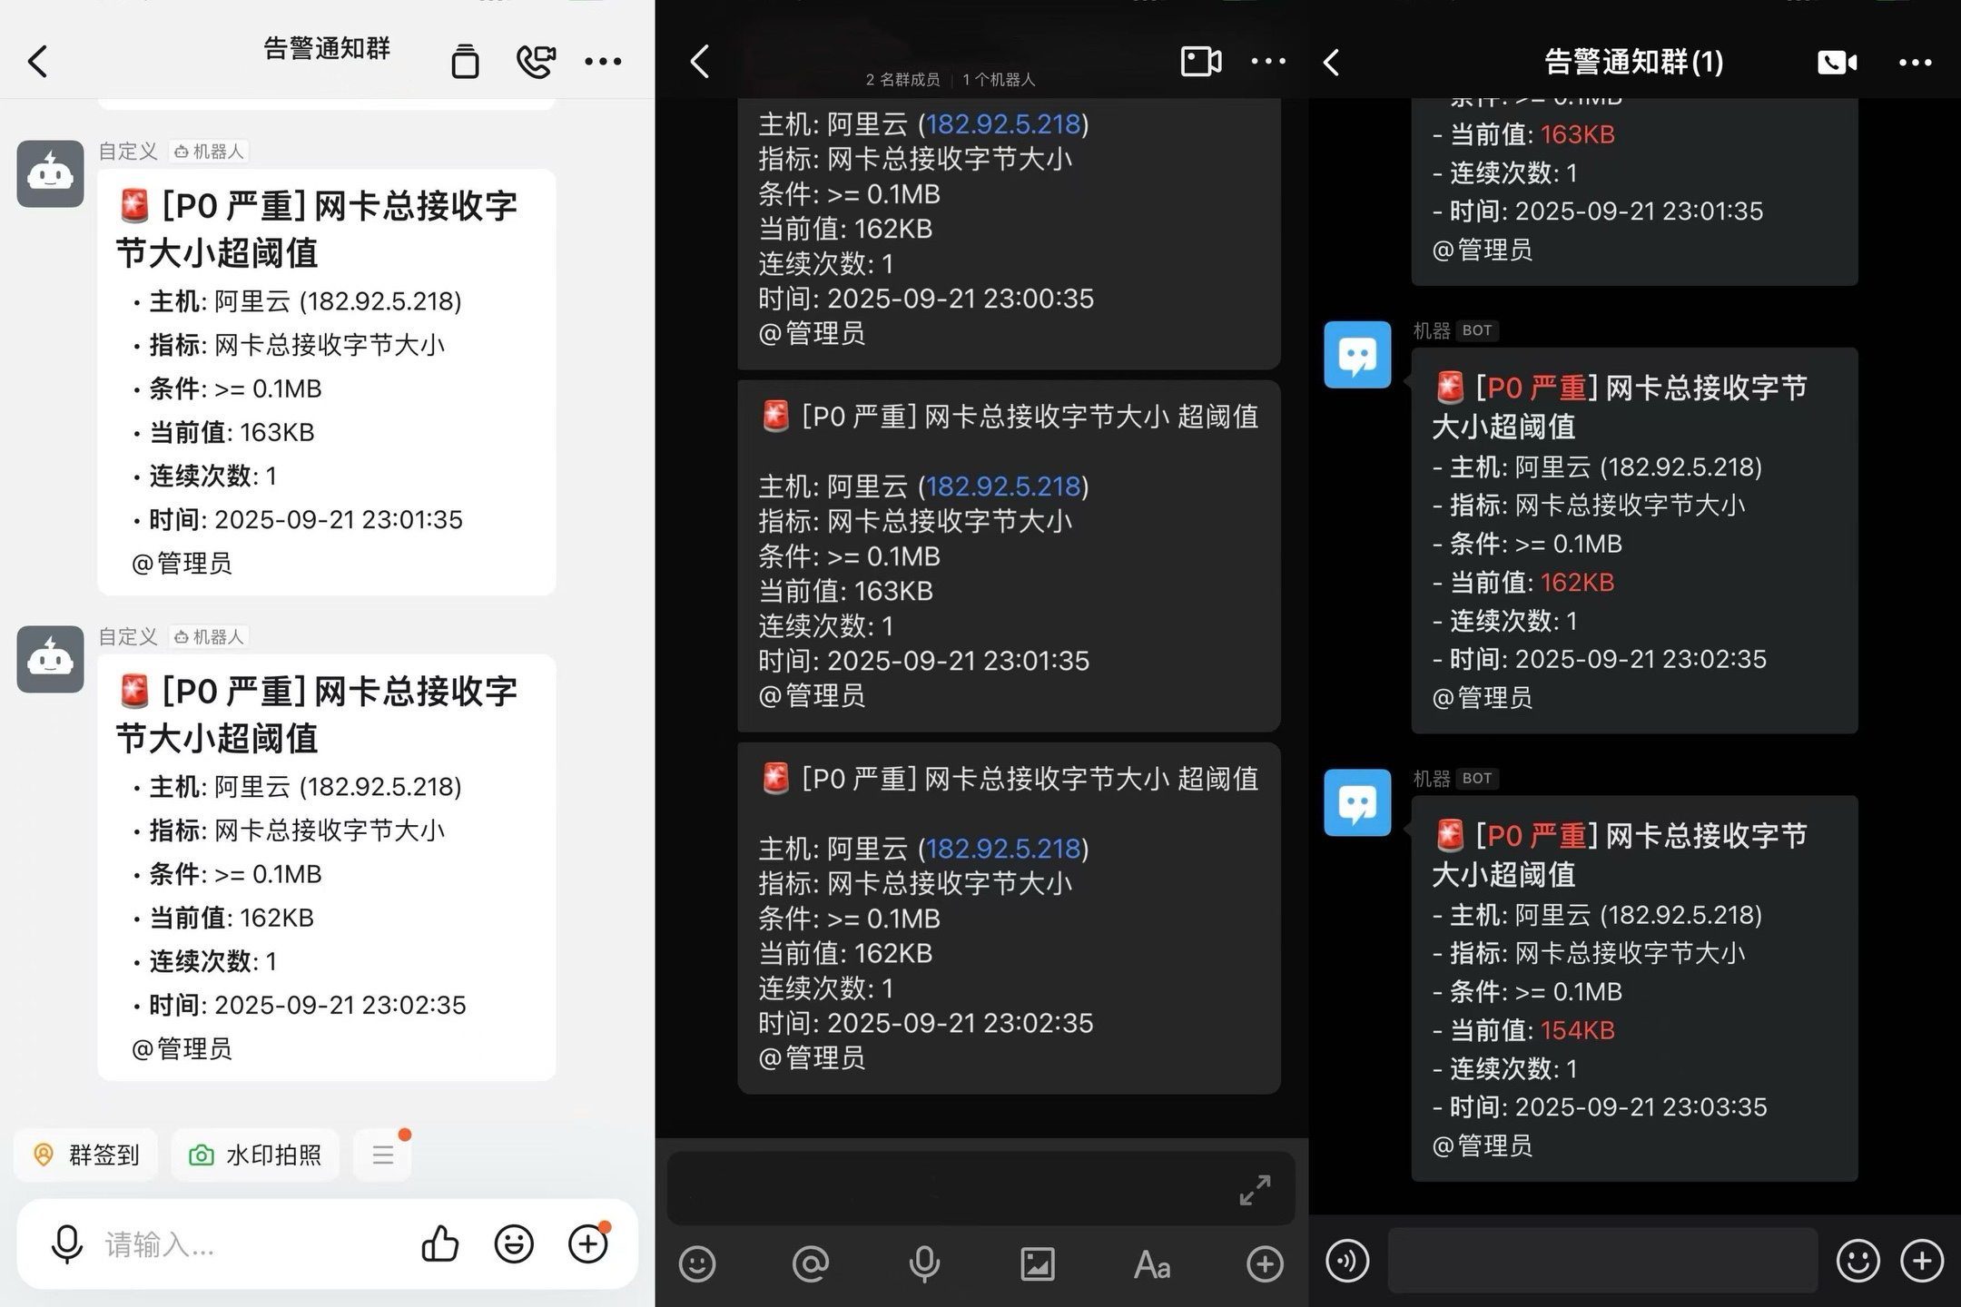Open the more options menu with the ... icon
1961x1307 pixels.
(603, 61)
